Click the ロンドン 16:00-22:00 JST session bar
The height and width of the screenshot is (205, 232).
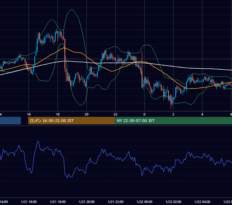71,121
